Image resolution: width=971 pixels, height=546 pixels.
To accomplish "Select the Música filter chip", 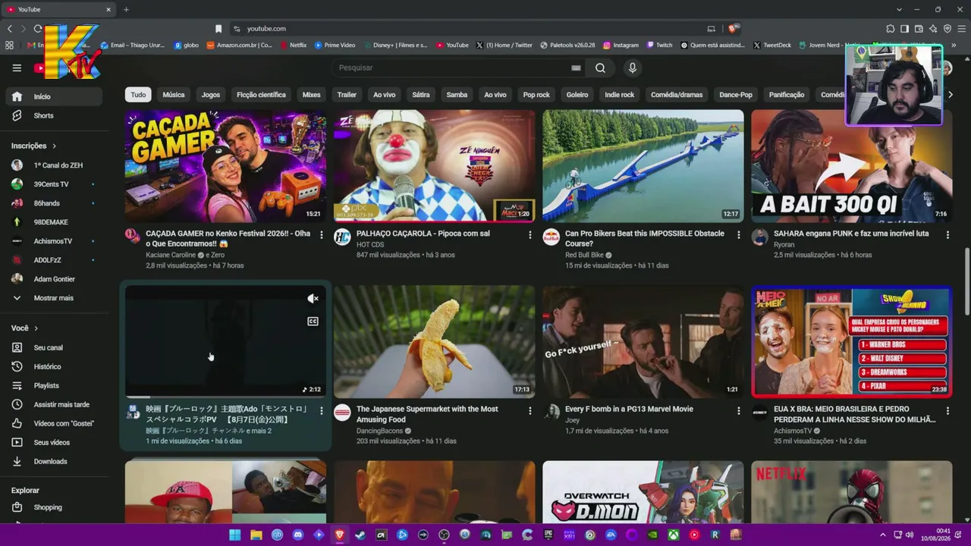I will 174,95.
